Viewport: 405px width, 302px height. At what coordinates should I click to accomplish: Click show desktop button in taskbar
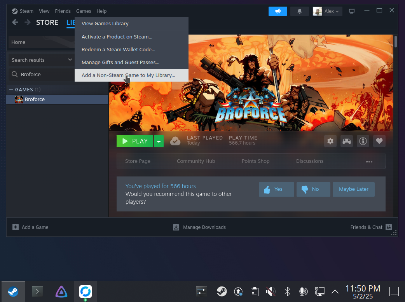(x=394, y=292)
